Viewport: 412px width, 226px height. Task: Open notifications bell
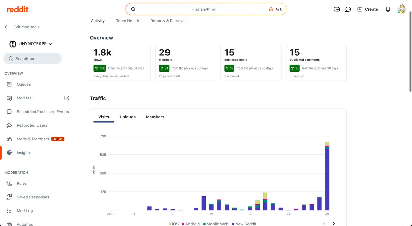[388, 9]
